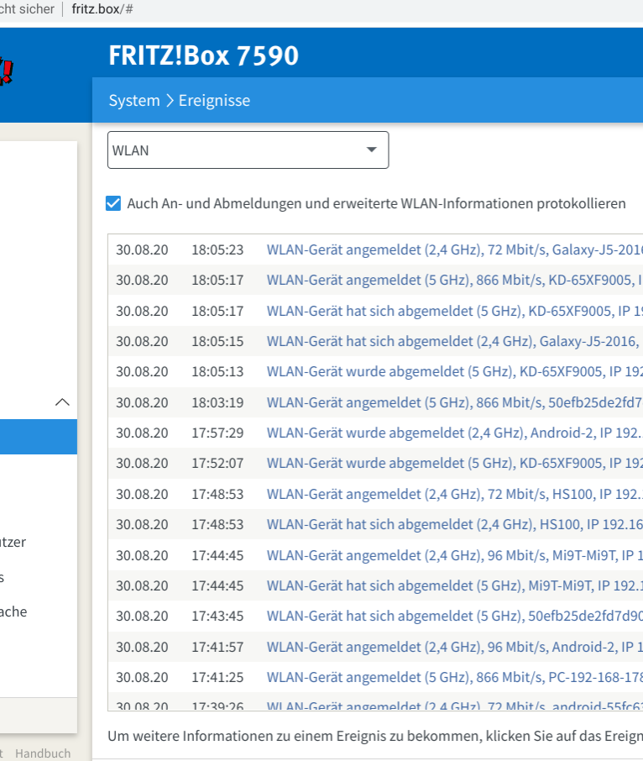This screenshot has height=761, width=643.
Task: Open the 18:05:13 KD-65XF9005 wurde abgemeldet event
Action: 454,372
